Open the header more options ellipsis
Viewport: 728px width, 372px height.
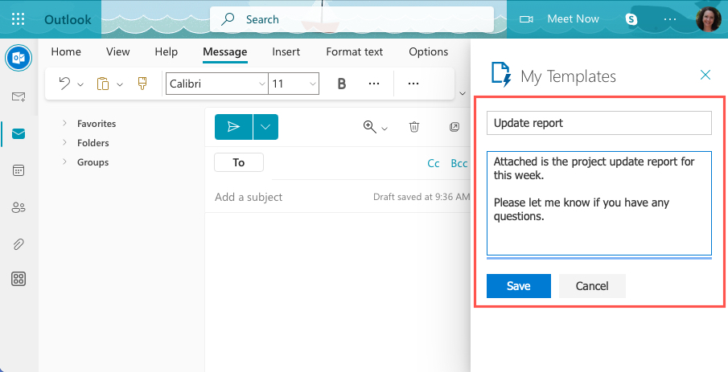pyautogui.click(x=670, y=19)
